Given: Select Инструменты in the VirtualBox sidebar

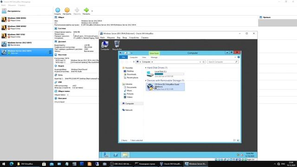Looking at the screenshot, I should pyautogui.click(x=26, y=11).
